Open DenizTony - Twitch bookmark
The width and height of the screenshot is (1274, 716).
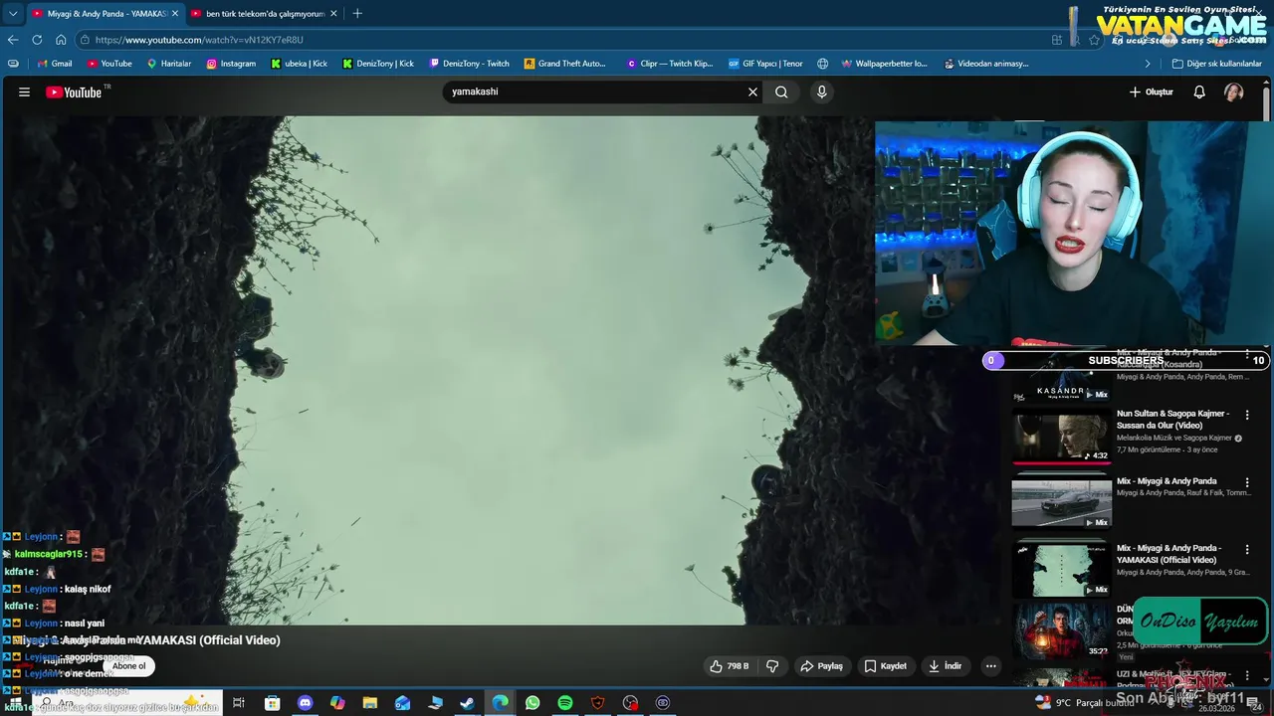point(469,64)
